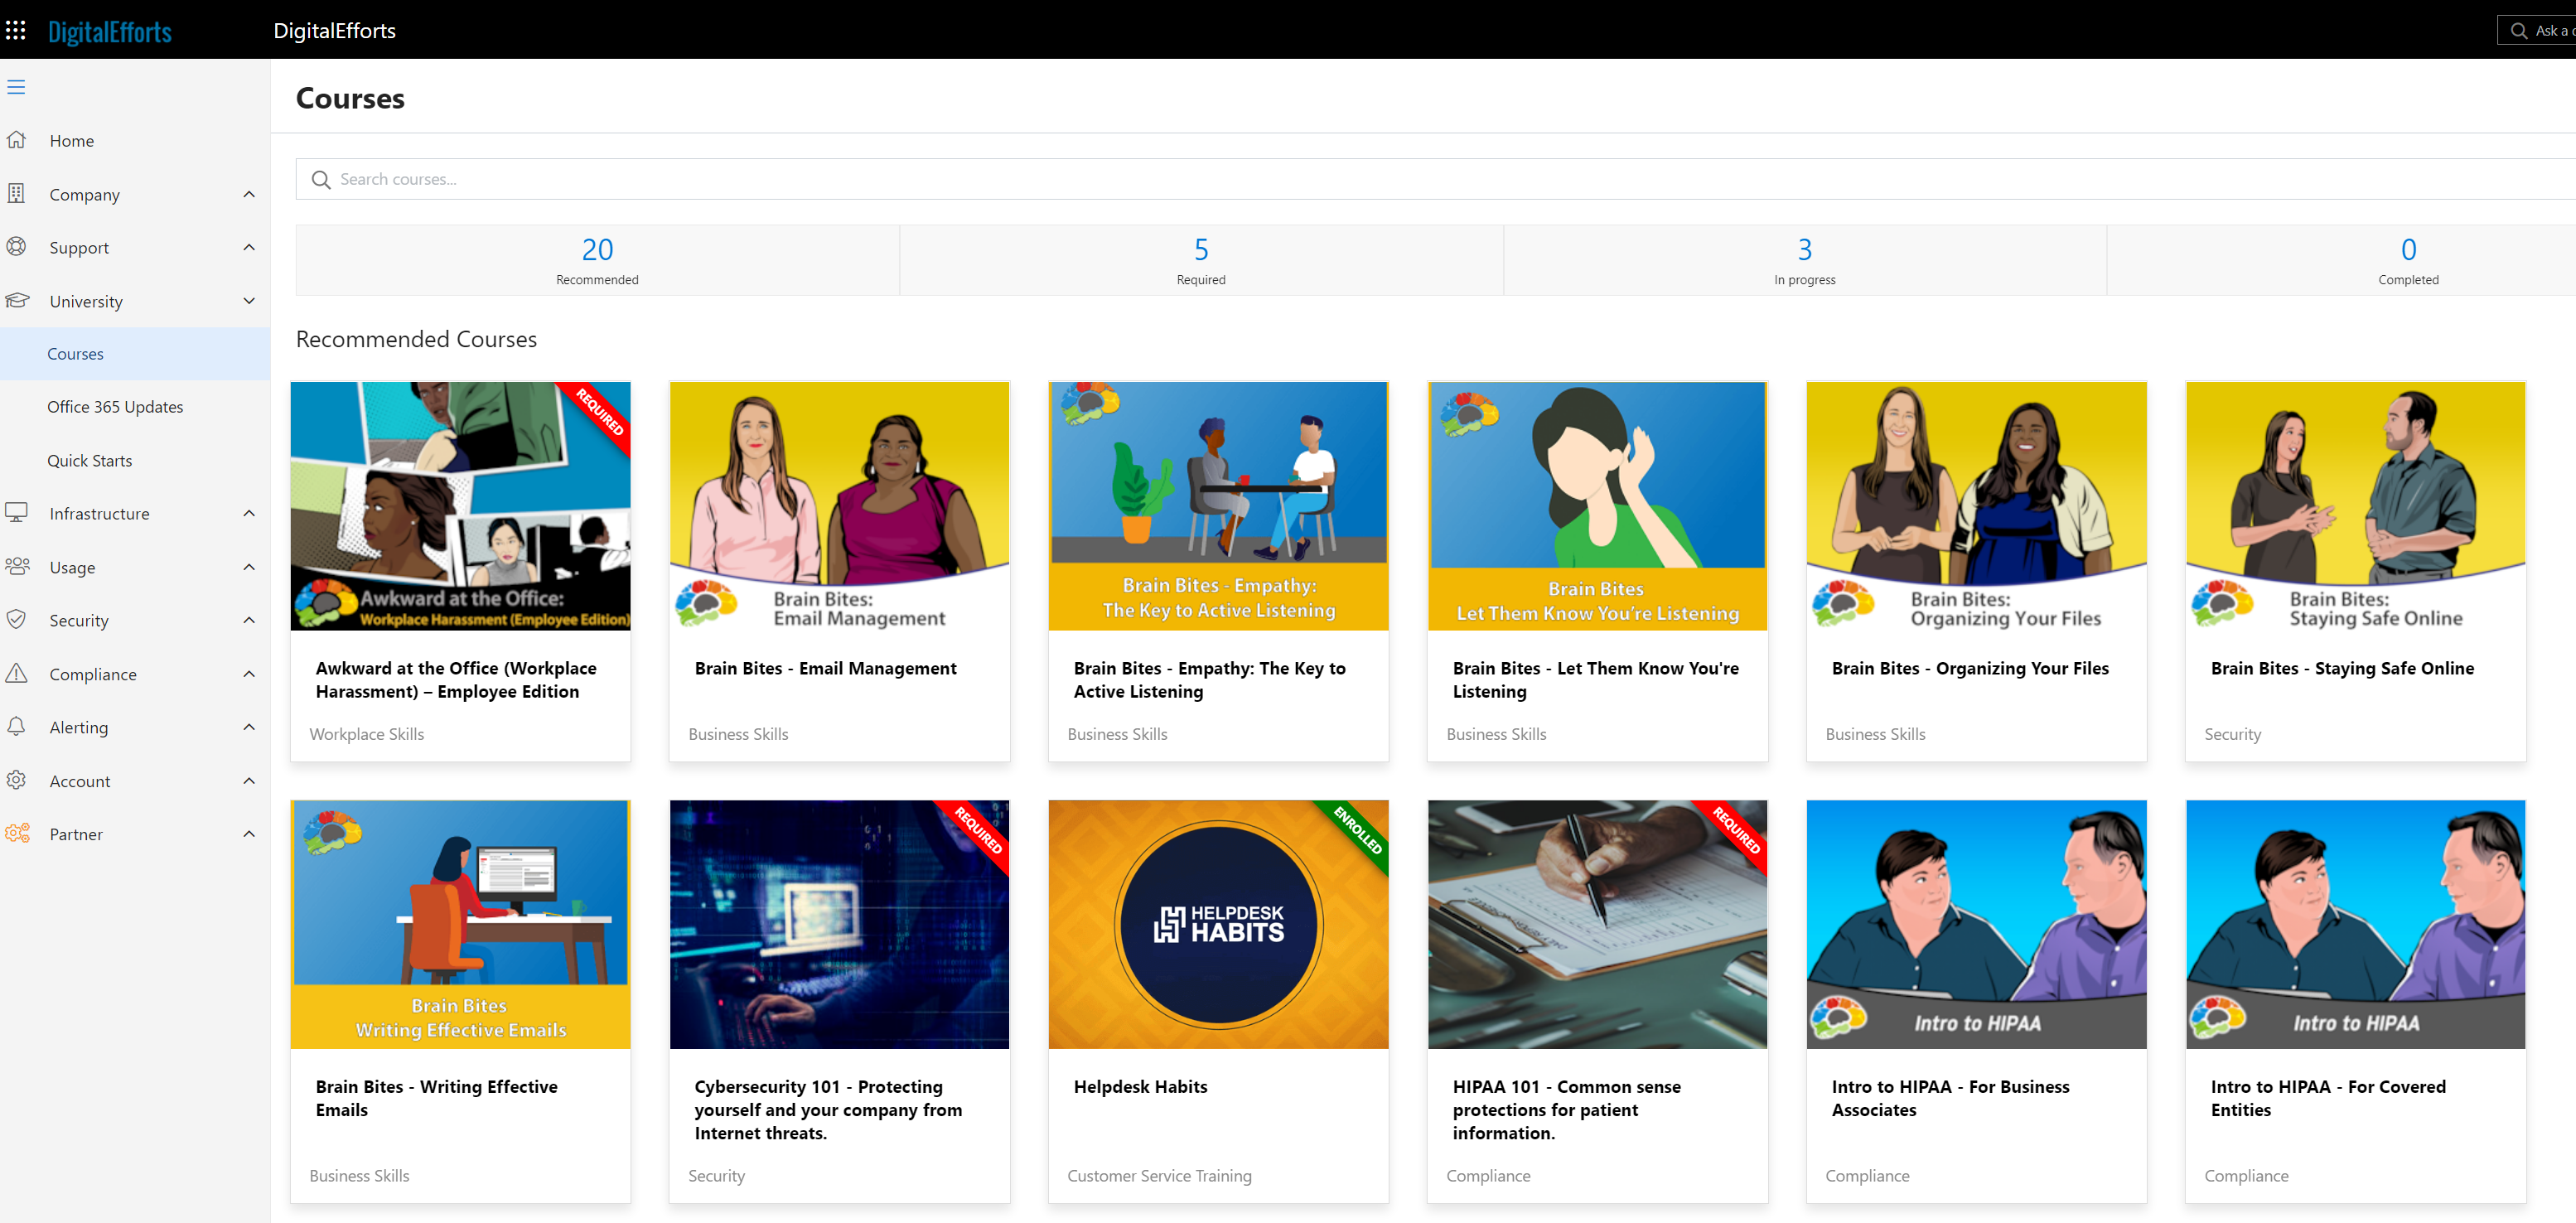Click the Infrastructure monitor icon
The width and height of the screenshot is (2576, 1223).
pos(16,512)
